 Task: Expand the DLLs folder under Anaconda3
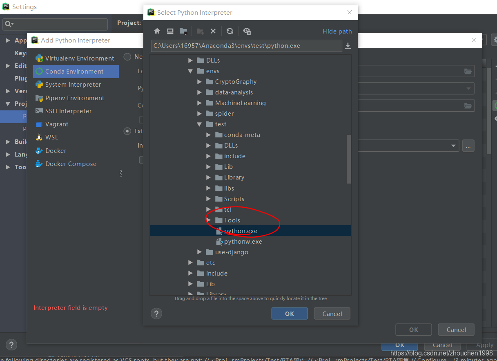190,61
